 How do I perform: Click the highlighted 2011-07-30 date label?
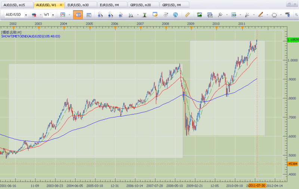tap(257, 186)
